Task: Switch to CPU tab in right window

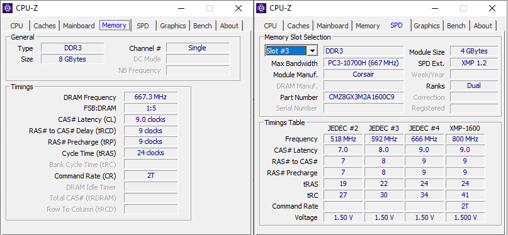Action: pos(270,26)
